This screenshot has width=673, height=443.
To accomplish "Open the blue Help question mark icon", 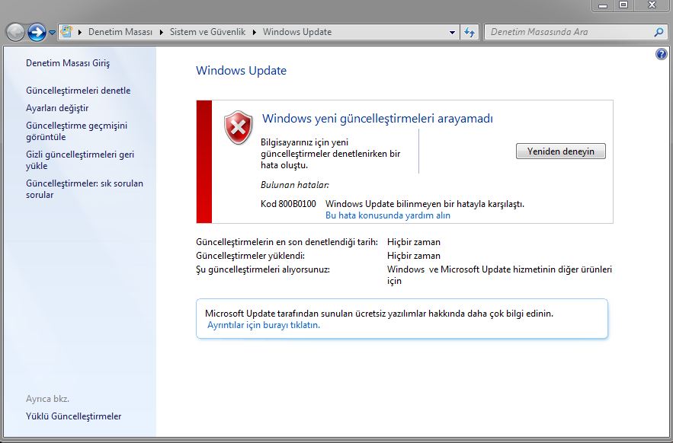I will coord(662,54).
